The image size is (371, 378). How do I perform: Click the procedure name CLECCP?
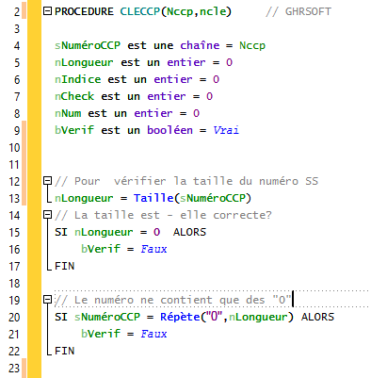pyautogui.click(x=140, y=11)
